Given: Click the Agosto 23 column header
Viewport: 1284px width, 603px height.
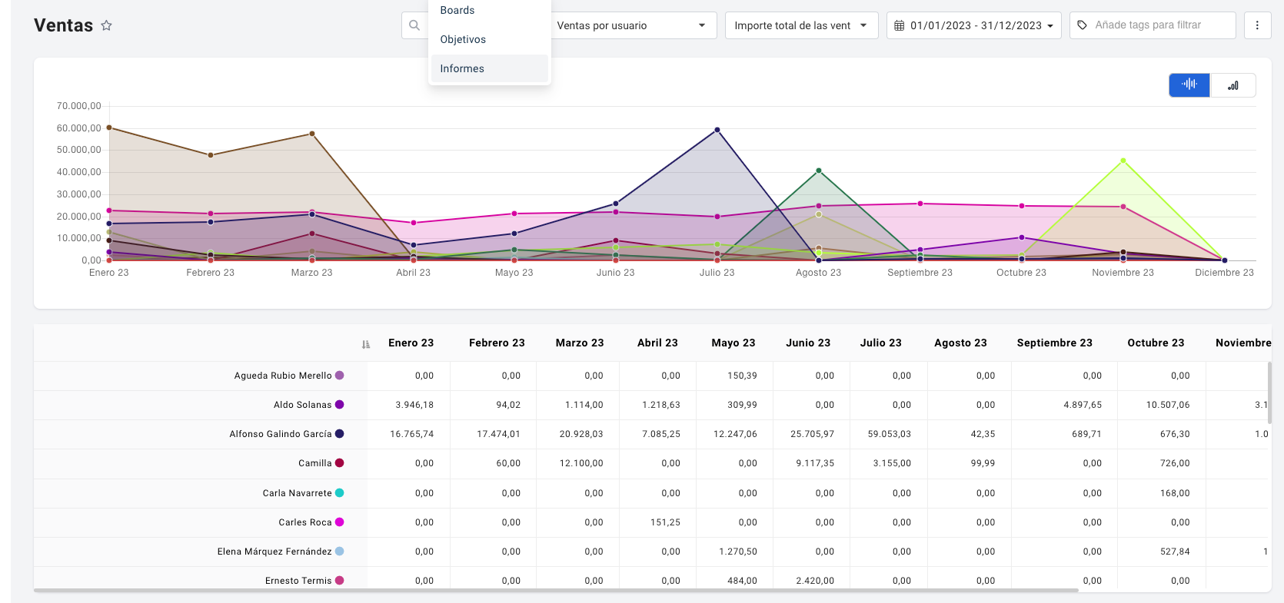Looking at the screenshot, I should tap(960, 343).
